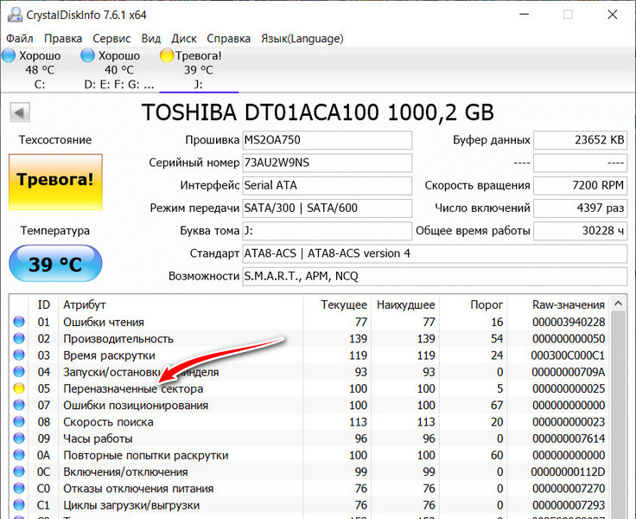Screen dimensions: 636x519
Task: Open the Язык(Language) menu
Action: 302,39
